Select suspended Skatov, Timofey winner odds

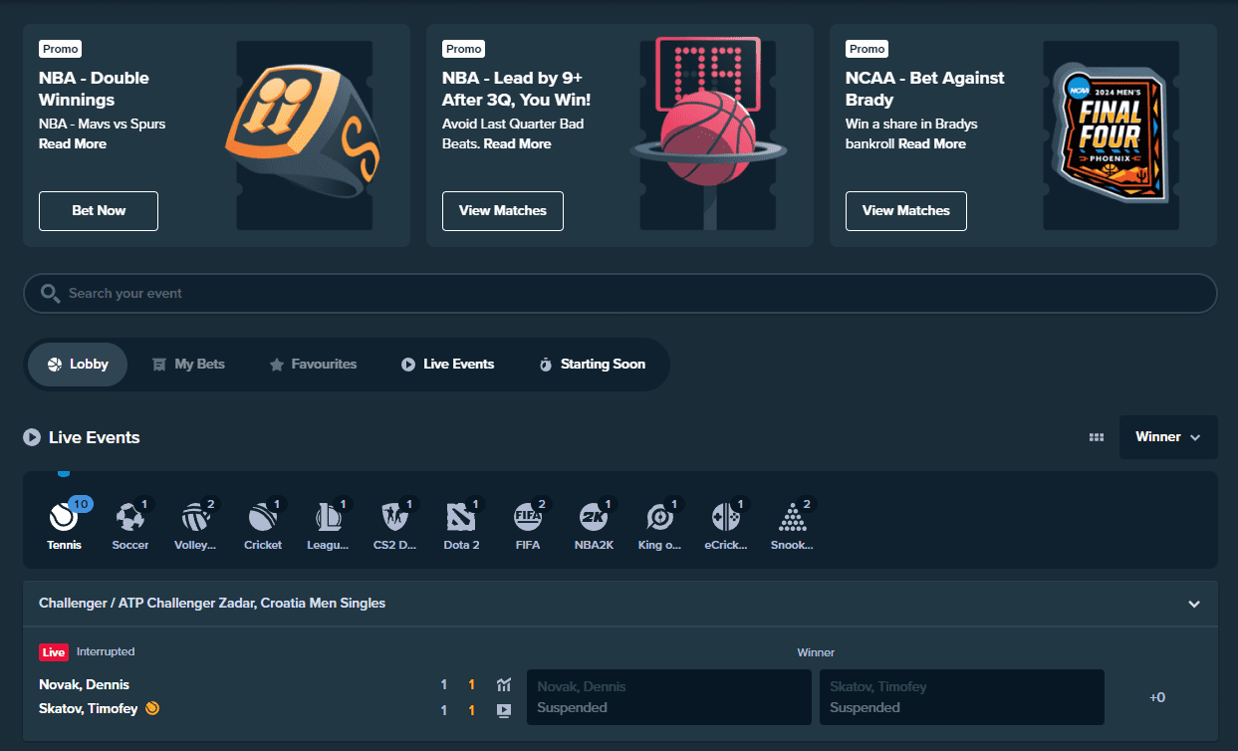pyautogui.click(x=962, y=697)
